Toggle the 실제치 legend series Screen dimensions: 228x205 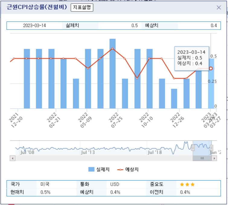pyautogui.click(x=99, y=169)
